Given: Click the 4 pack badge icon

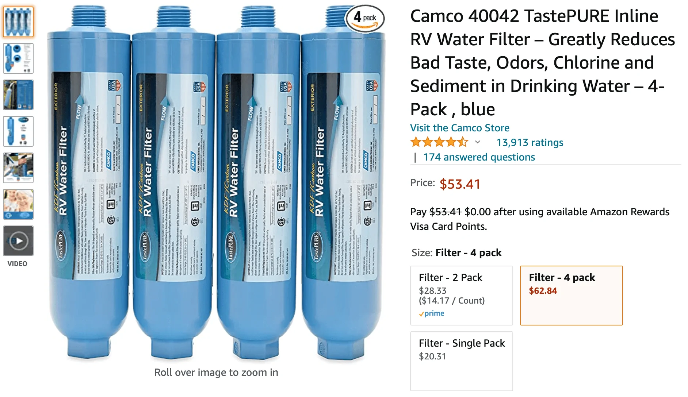Looking at the screenshot, I should pyautogui.click(x=365, y=18).
